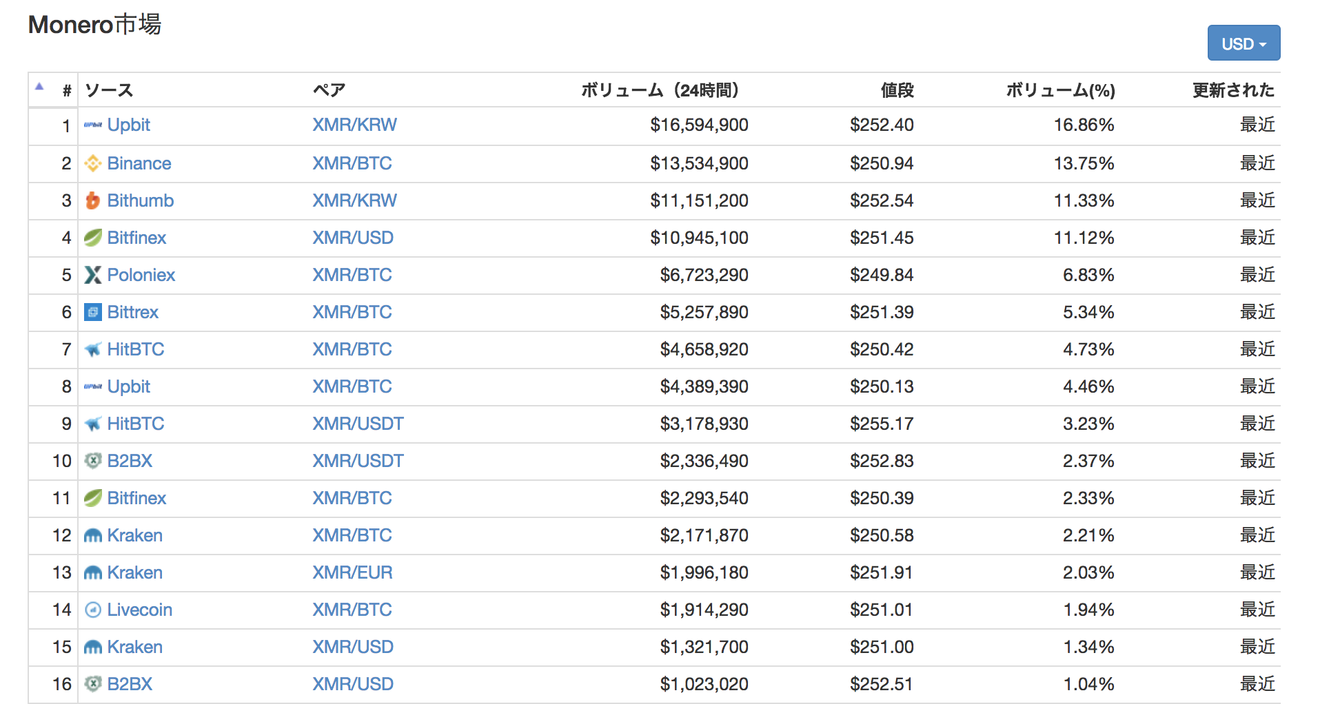
Task: Select the $1,023,020 volume value
Action: click(704, 684)
